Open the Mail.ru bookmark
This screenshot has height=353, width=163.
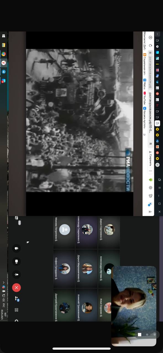pos(144,84)
